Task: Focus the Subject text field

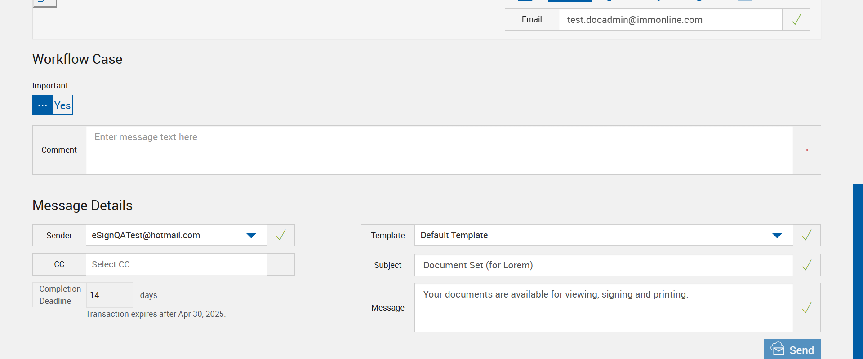Action: coord(603,265)
